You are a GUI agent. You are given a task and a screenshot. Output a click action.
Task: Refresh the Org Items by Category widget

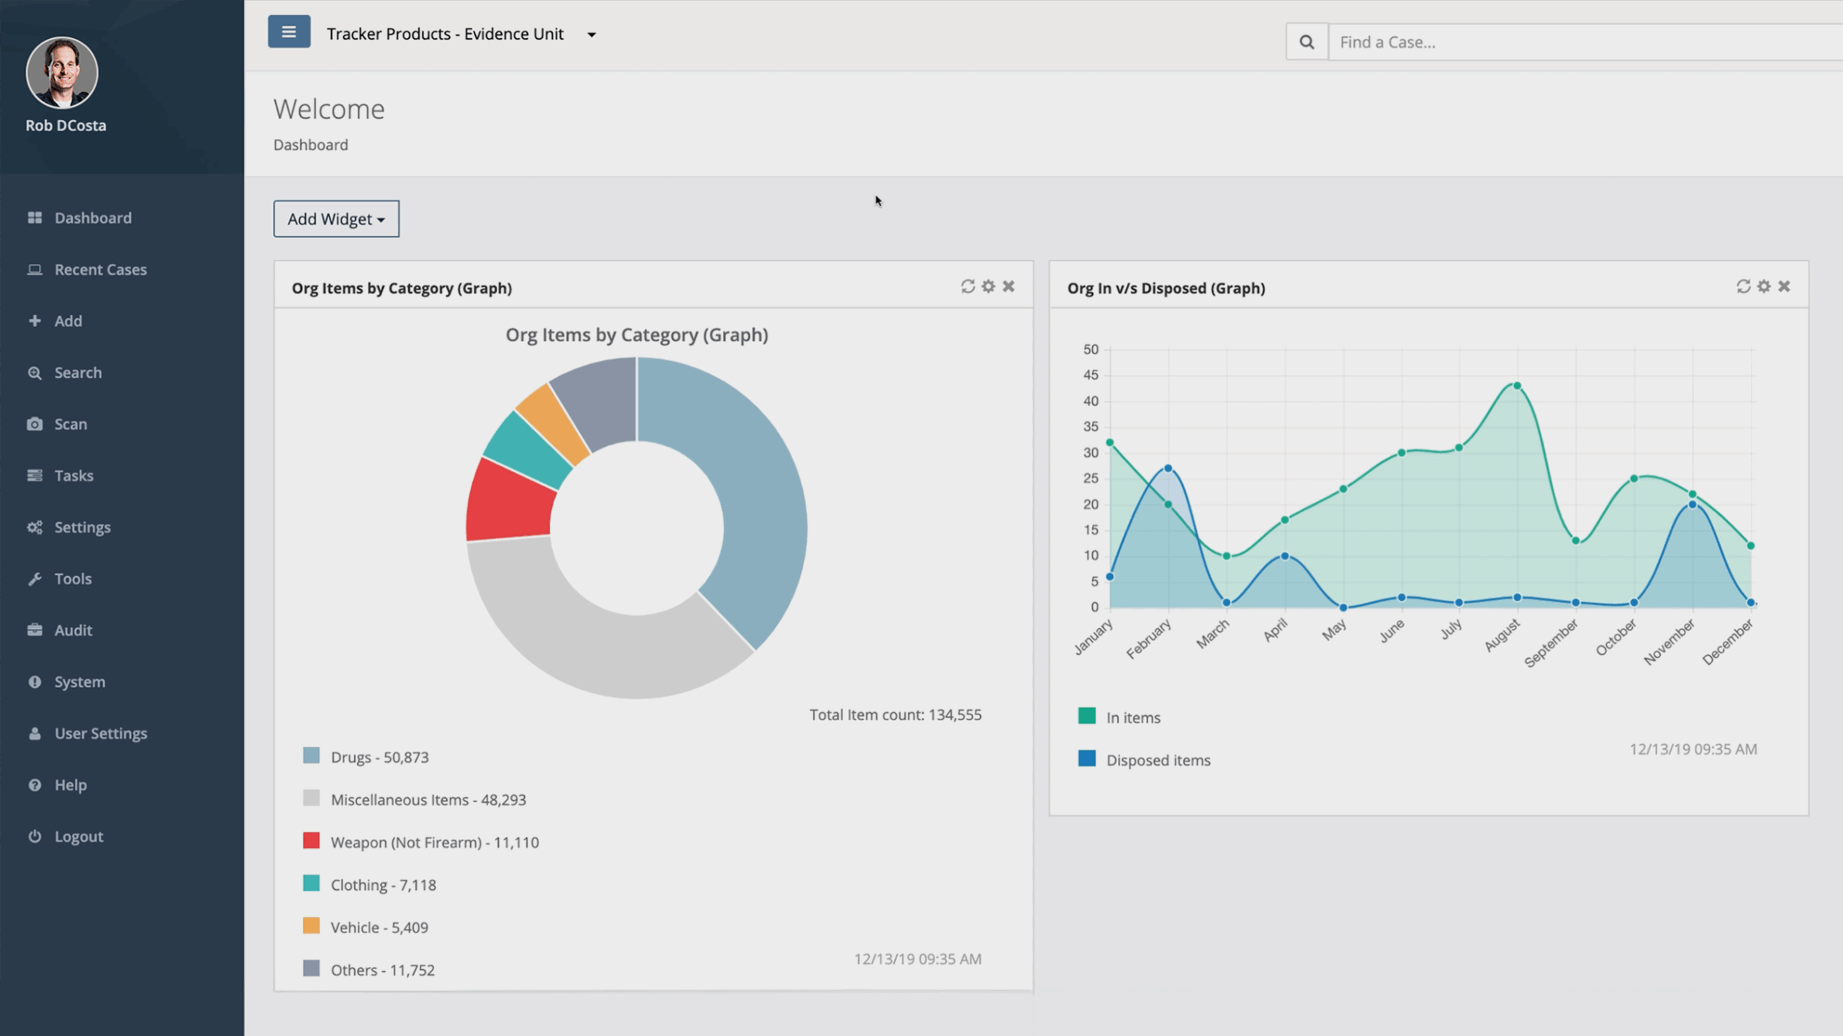point(966,286)
